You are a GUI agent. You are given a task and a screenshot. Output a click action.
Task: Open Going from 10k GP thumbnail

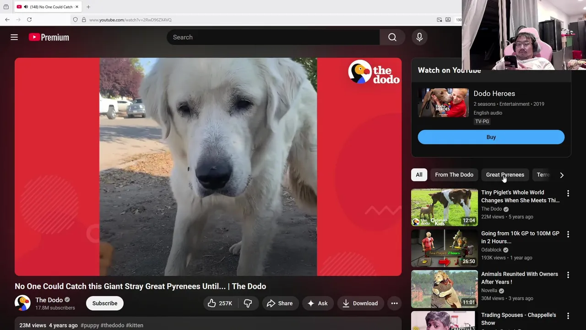[x=444, y=248]
